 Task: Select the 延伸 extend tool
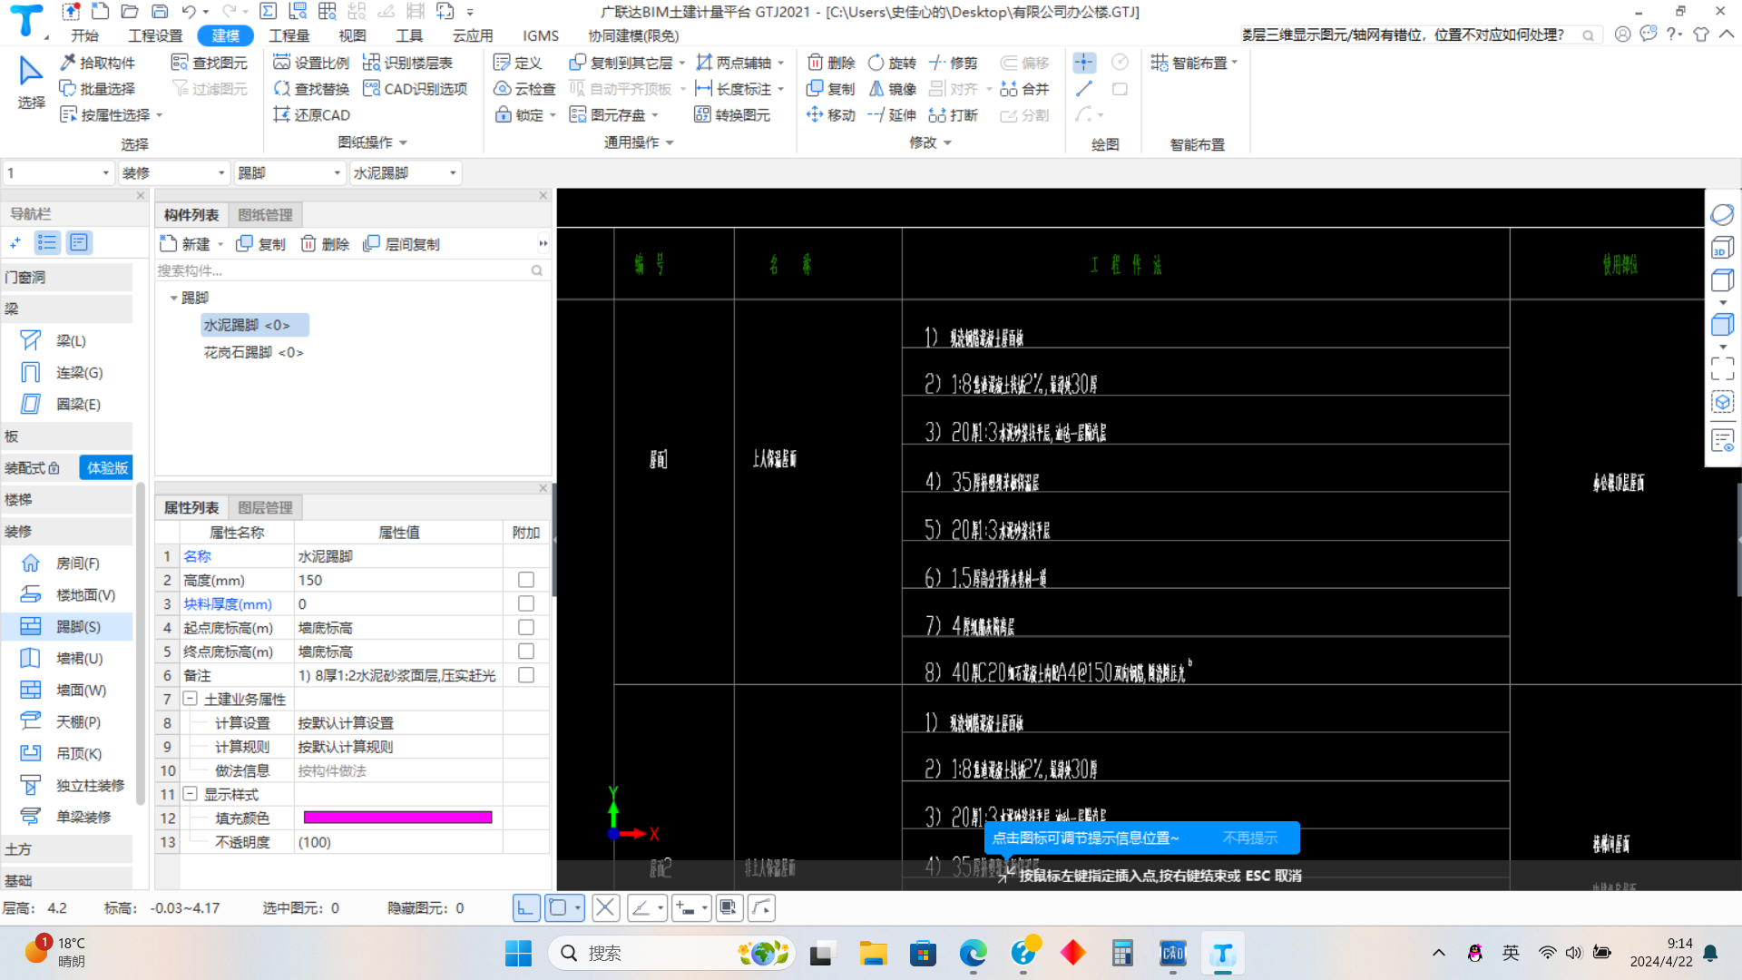tap(892, 115)
